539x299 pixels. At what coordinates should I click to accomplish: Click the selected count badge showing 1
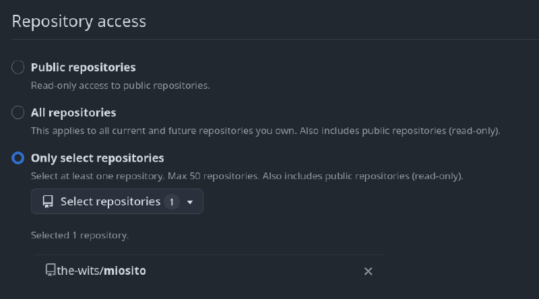pyautogui.click(x=172, y=201)
